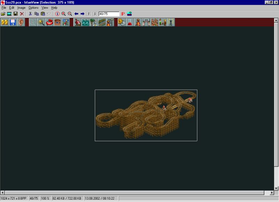Open About IrfanView icon
This screenshot has height=202, width=279.
coord(129,14)
